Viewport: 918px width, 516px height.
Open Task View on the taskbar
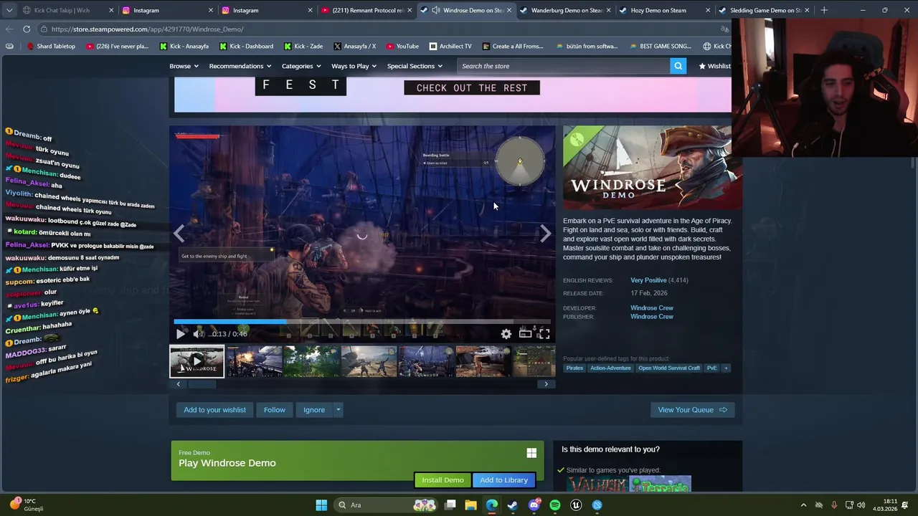(x=450, y=505)
